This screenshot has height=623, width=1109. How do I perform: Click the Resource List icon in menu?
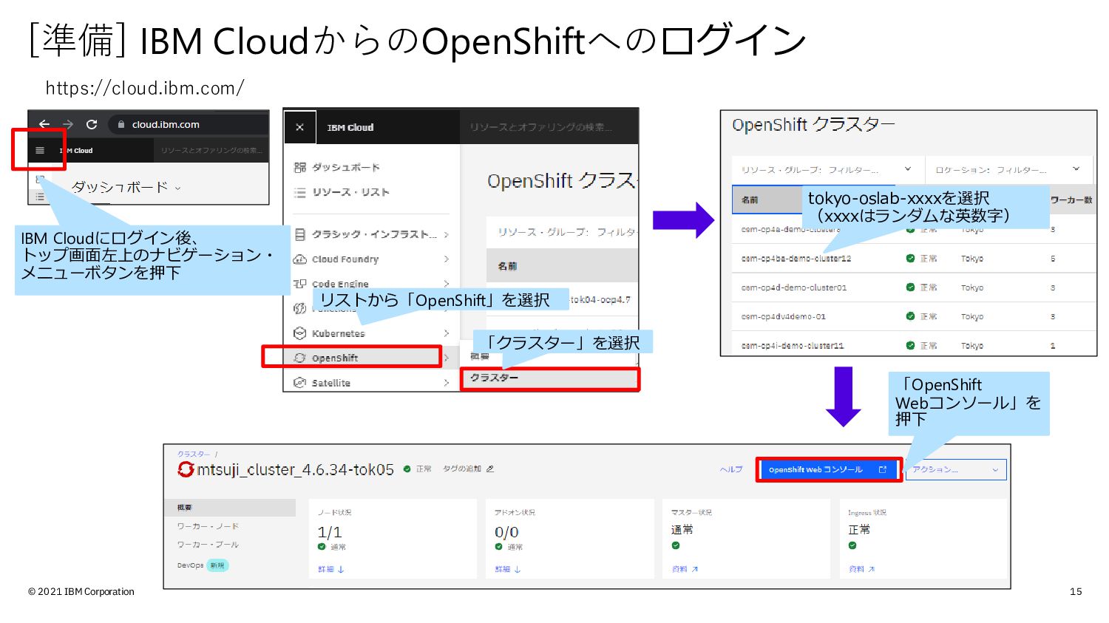299,192
